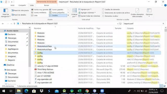Toggle Panel de vista previa

[20, 10]
